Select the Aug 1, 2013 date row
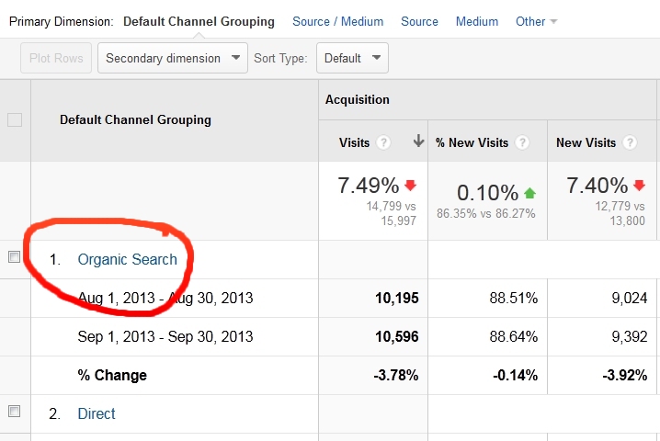The height and width of the screenshot is (441, 660). [165, 298]
